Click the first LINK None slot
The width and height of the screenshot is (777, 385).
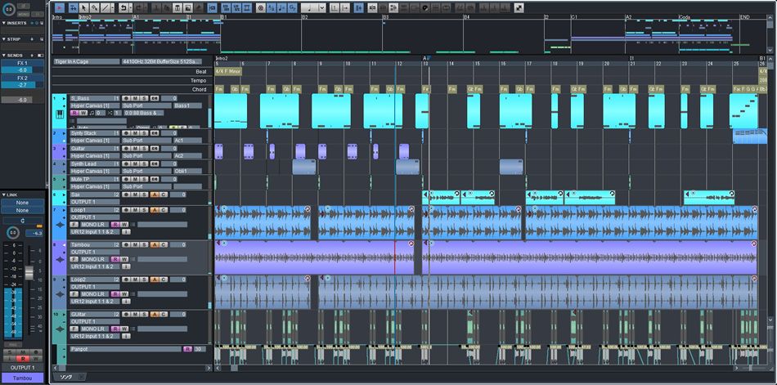pyautogui.click(x=22, y=203)
